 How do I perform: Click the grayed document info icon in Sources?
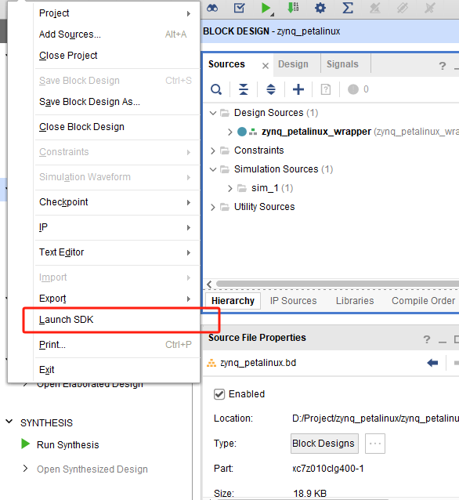[x=325, y=89]
